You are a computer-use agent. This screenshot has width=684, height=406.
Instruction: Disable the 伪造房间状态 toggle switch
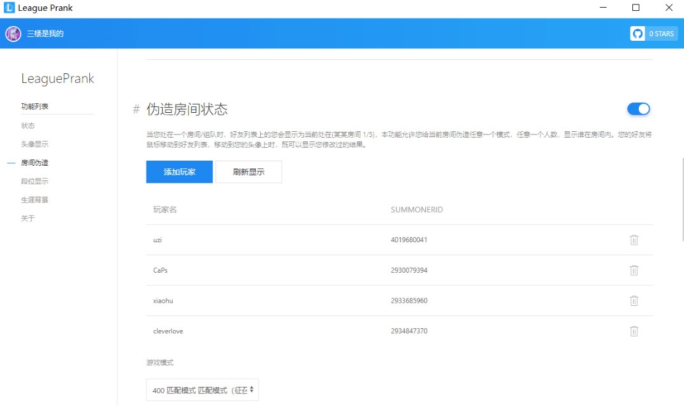pos(637,109)
